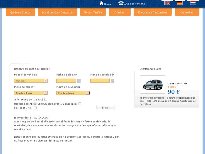
Task: Switch language with the UK flag
Action: coord(167,3)
